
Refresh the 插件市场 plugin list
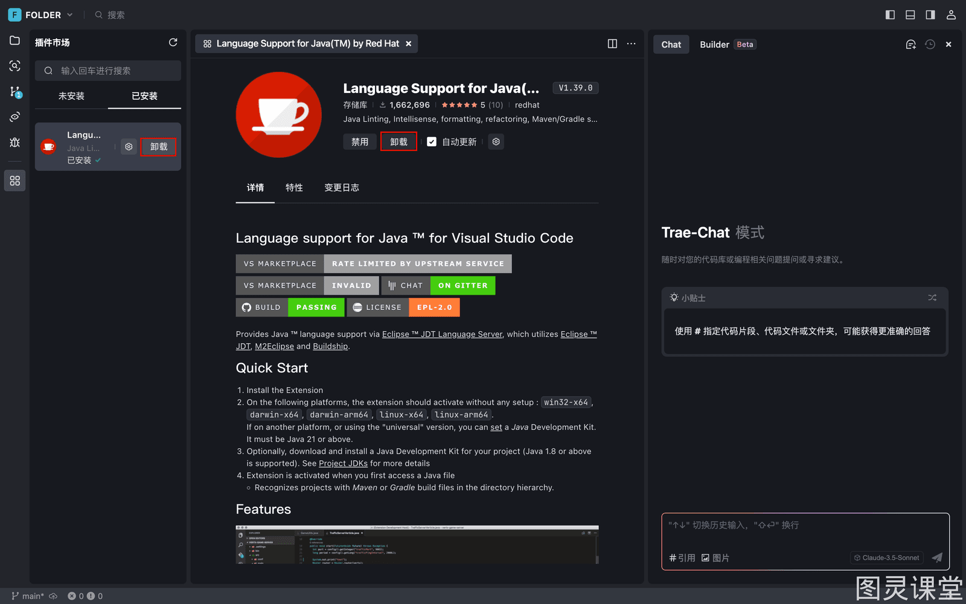point(173,42)
